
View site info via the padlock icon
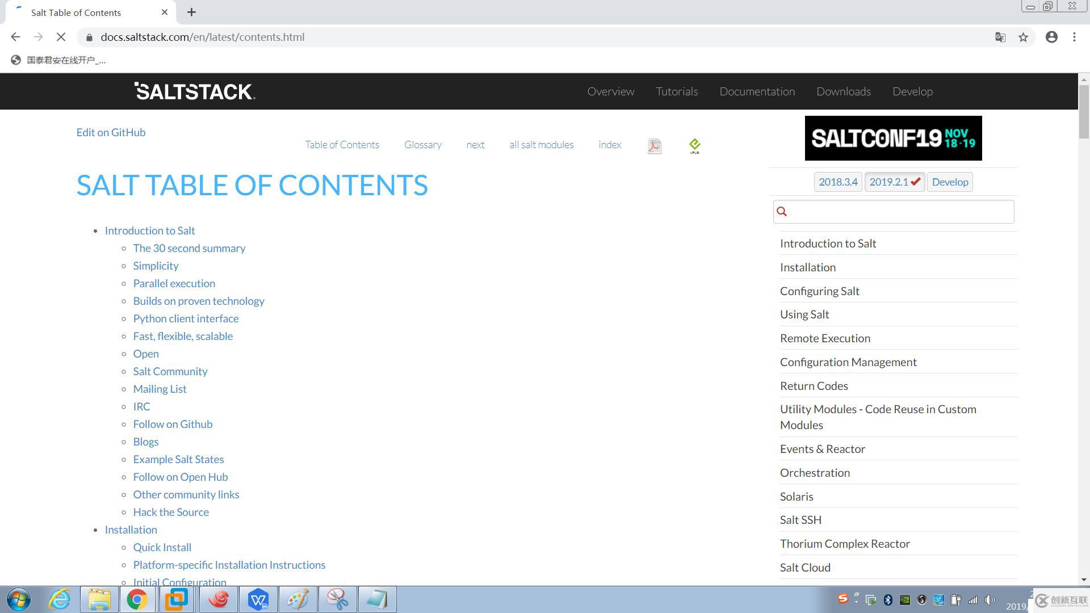coord(89,37)
